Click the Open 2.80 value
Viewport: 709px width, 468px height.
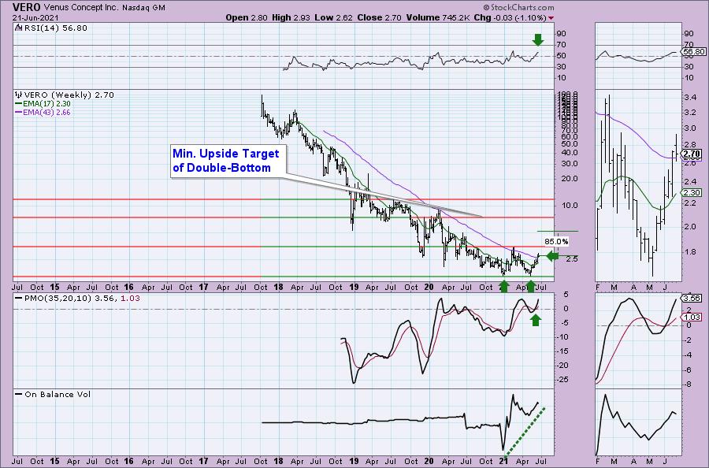(247, 17)
